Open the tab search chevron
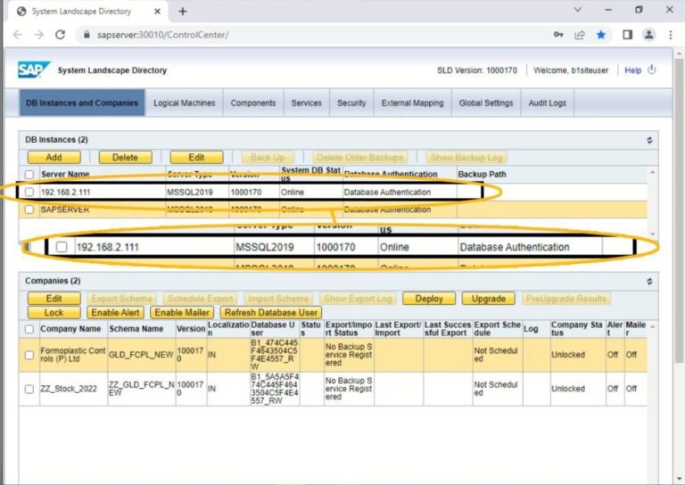The image size is (685, 485). [x=578, y=10]
